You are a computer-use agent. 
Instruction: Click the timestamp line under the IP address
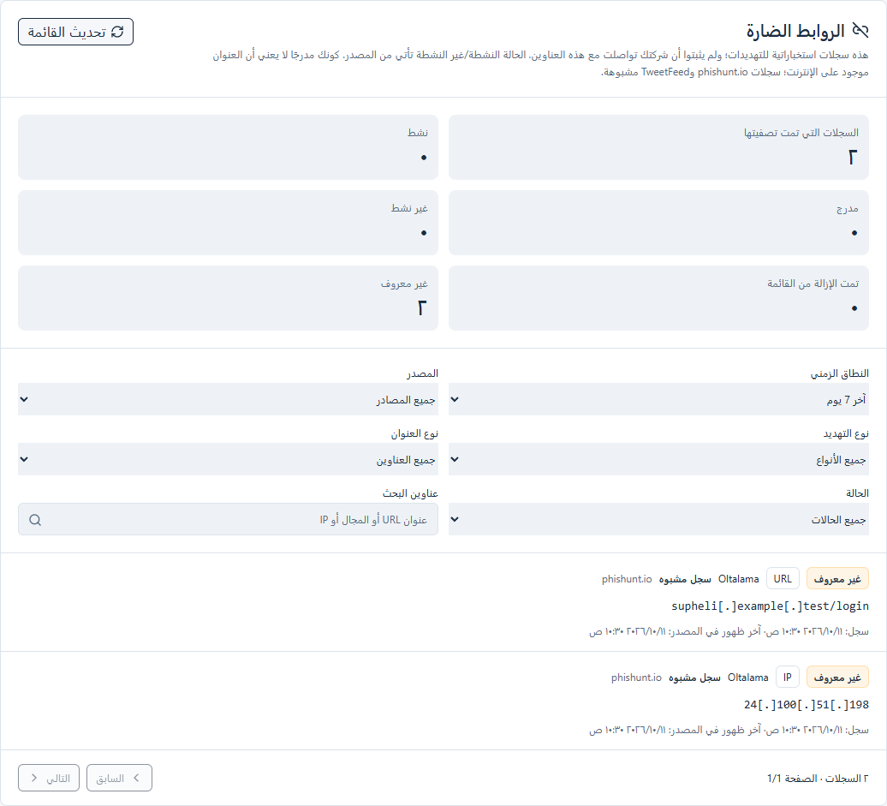tap(729, 730)
